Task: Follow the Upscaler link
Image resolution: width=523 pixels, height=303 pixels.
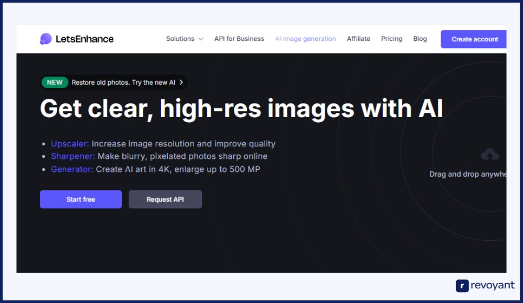Action: tap(70, 144)
